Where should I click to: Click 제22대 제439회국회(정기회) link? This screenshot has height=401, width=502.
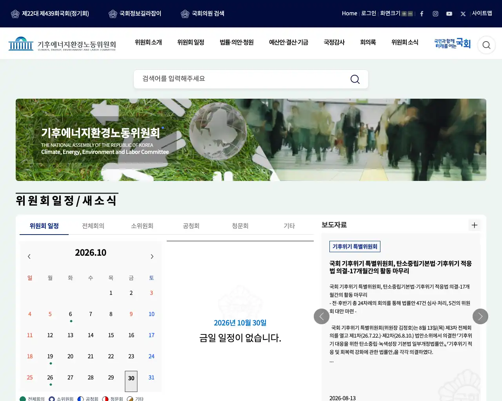[x=50, y=14]
